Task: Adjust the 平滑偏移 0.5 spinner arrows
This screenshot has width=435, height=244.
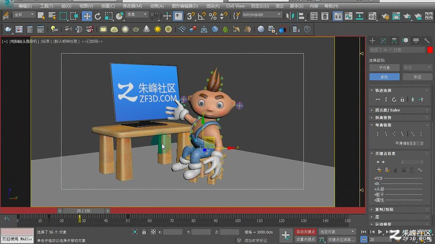Action: pos(422,143)
